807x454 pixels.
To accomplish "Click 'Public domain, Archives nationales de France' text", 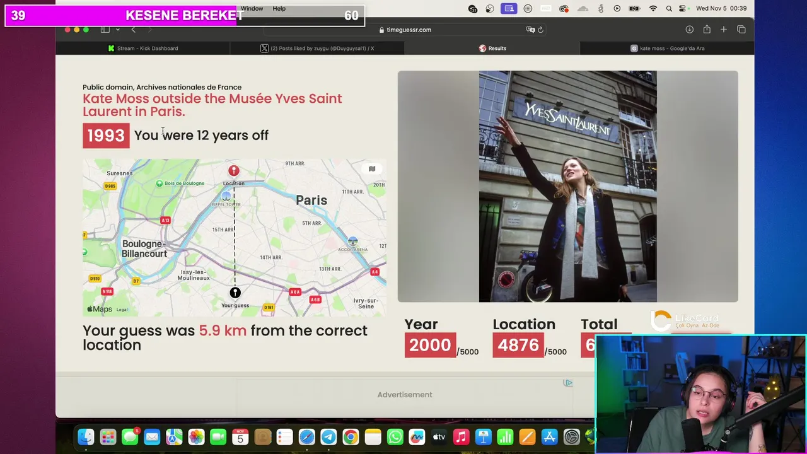I will pos(162,87).
